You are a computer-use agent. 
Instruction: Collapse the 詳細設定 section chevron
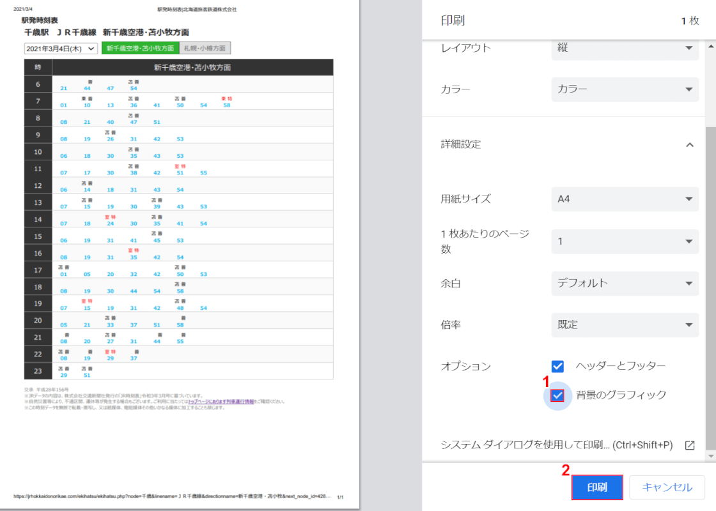click(x=690, y=144)
